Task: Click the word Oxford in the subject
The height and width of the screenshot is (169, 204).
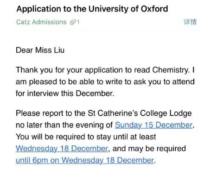Action: click(x=154, y=9)
